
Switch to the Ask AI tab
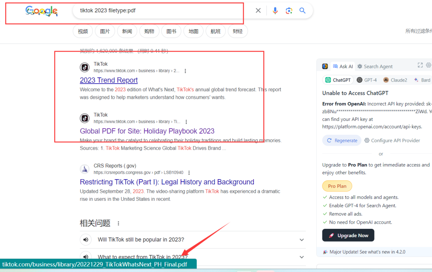343,66
